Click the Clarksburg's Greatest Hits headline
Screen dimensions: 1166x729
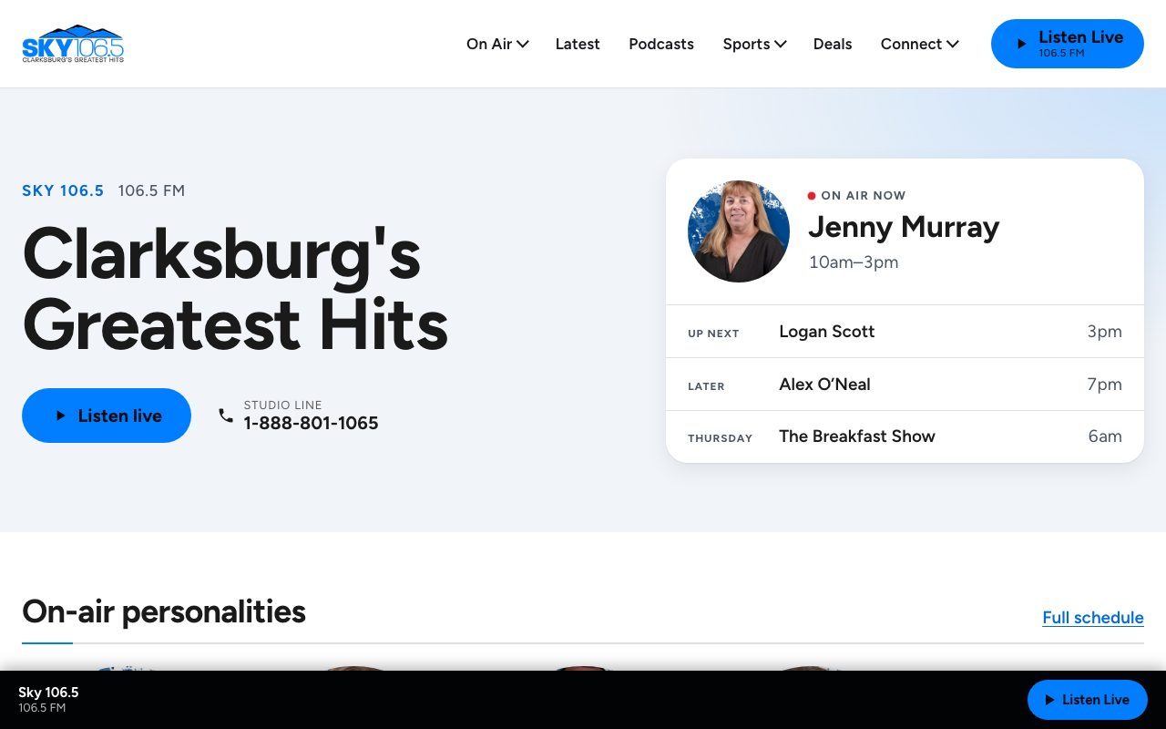[235, 288]
